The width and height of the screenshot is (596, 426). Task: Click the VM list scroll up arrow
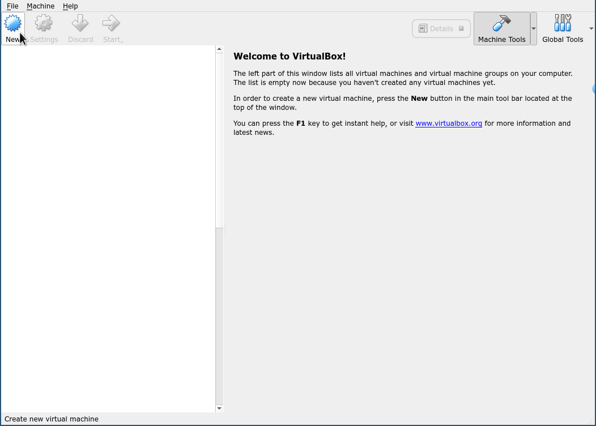click(219, 49)
